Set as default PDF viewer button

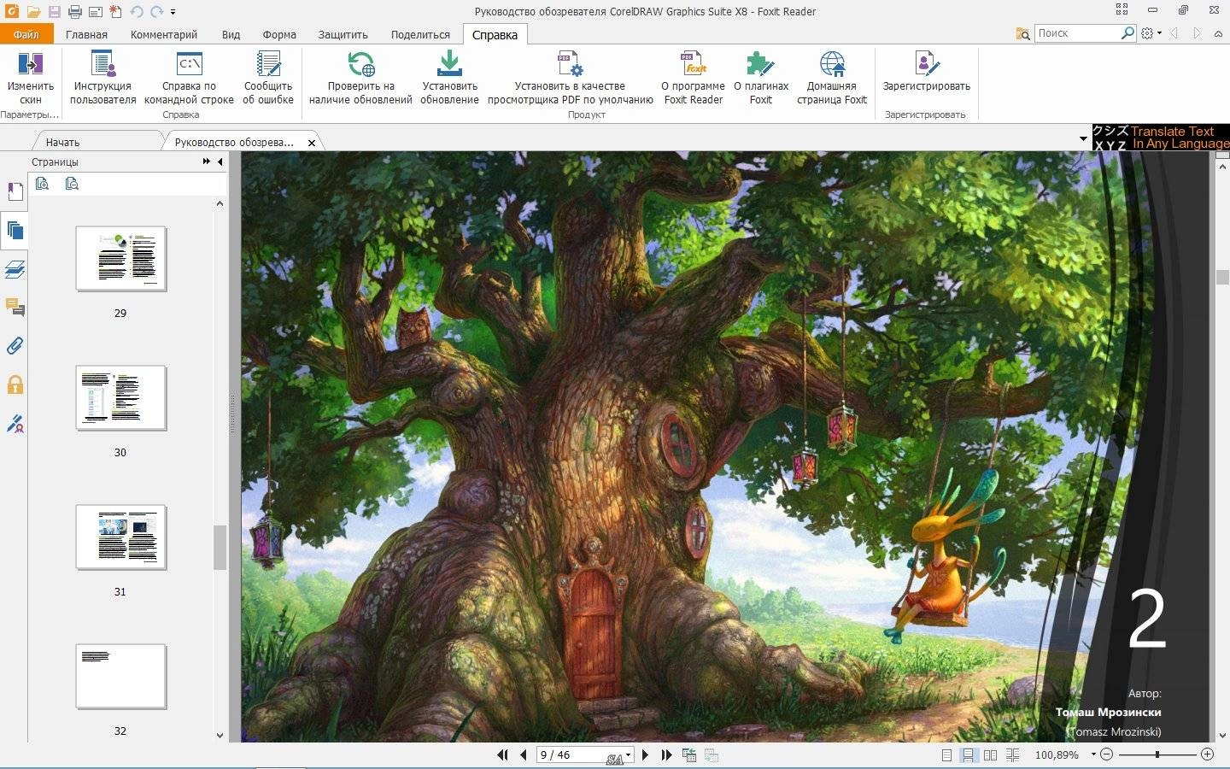(570, 78)
